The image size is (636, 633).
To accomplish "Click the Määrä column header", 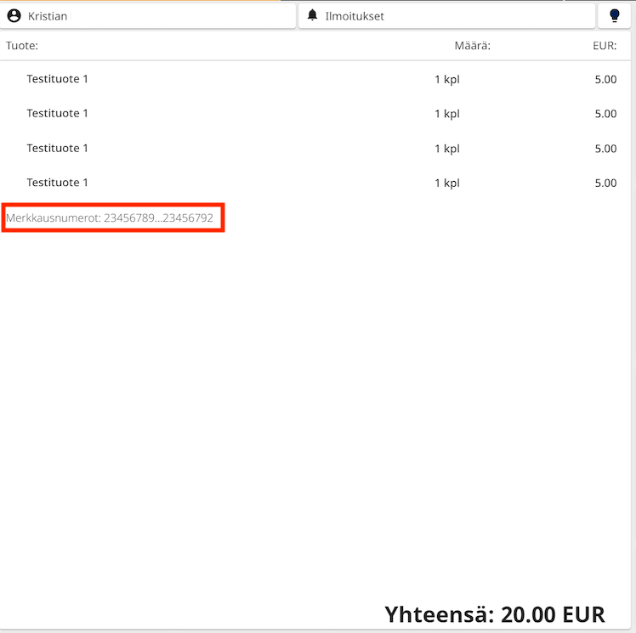I will click(472, 45).
